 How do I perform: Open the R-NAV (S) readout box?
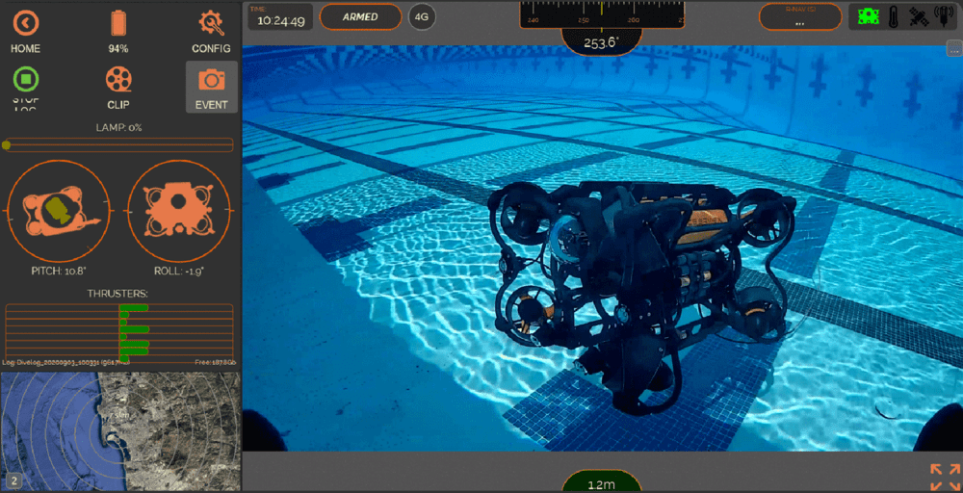click(x=799, y=16)
